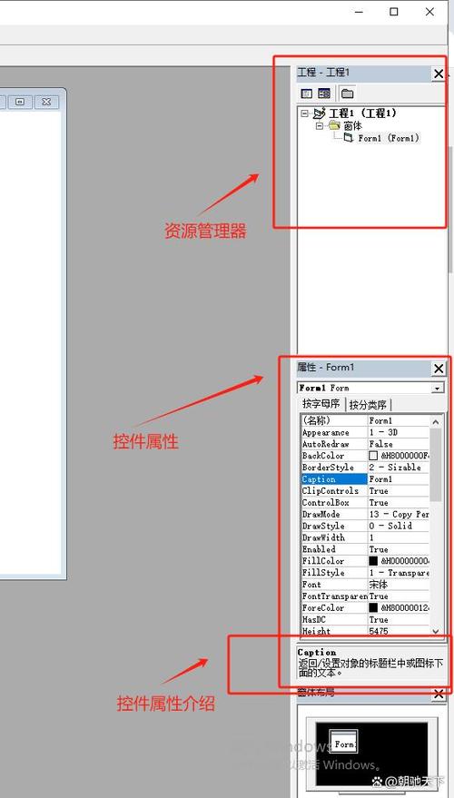Collapse the 窗体 folder node
Image resolution: width=454 pixels, height=798 pixels.
click(319, 125)
